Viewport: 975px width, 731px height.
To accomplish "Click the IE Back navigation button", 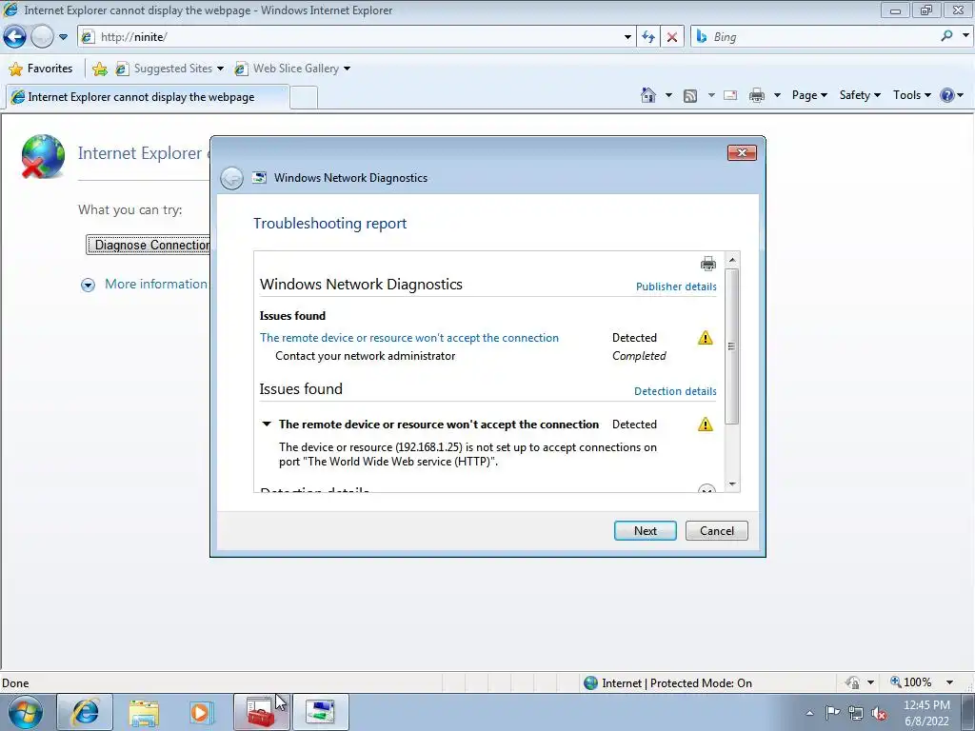I will pyautogui.click(x=15, y=37).
